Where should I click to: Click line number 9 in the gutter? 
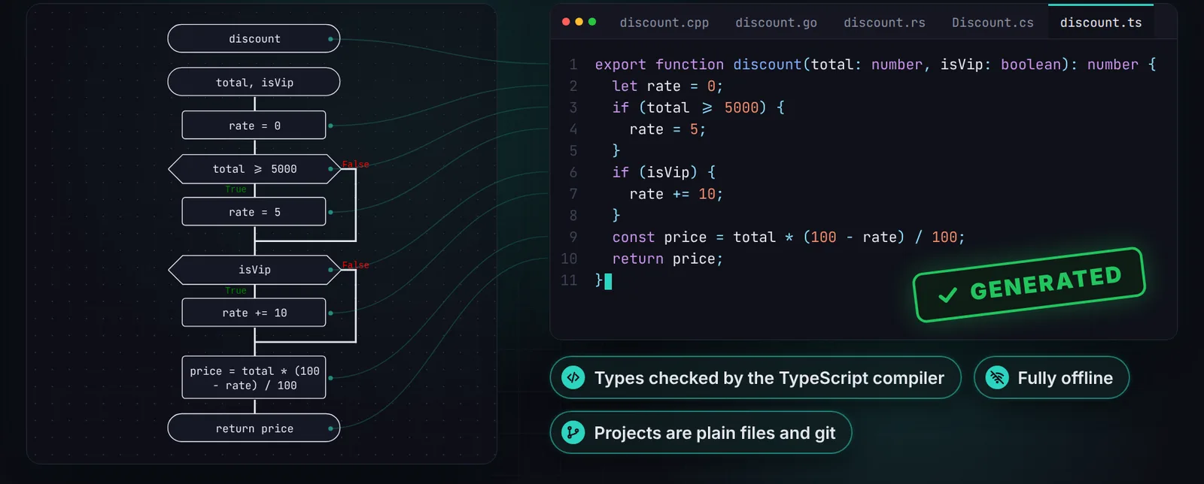pos(573,237)
